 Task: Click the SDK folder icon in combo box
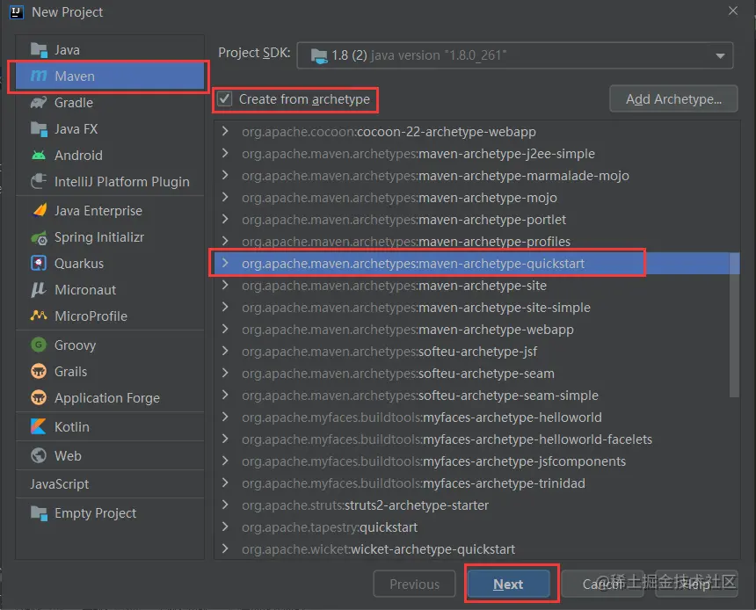coord(319,55)
